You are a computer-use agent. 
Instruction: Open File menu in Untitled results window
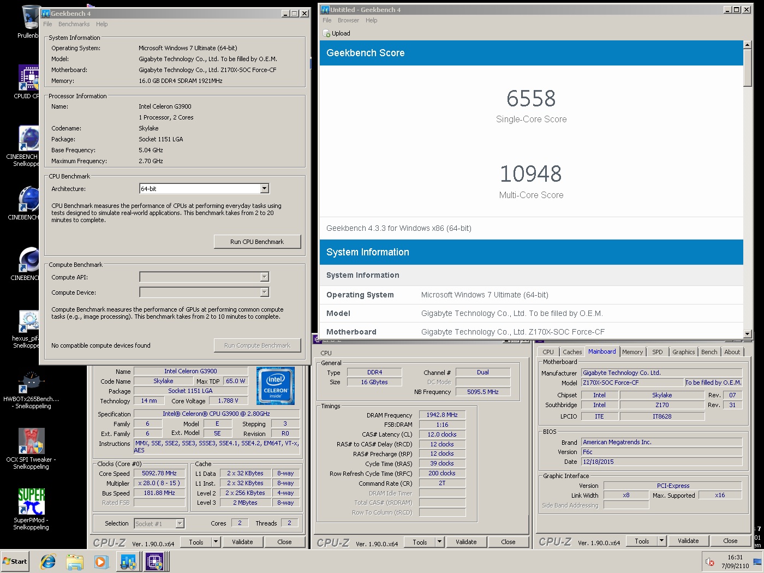[x=327, y=20]
